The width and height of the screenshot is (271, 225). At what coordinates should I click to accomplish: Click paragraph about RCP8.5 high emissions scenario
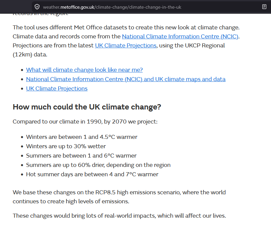[119, 197]
